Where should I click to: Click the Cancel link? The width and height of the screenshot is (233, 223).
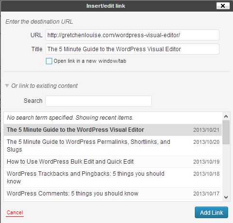[x=15, y=212]
